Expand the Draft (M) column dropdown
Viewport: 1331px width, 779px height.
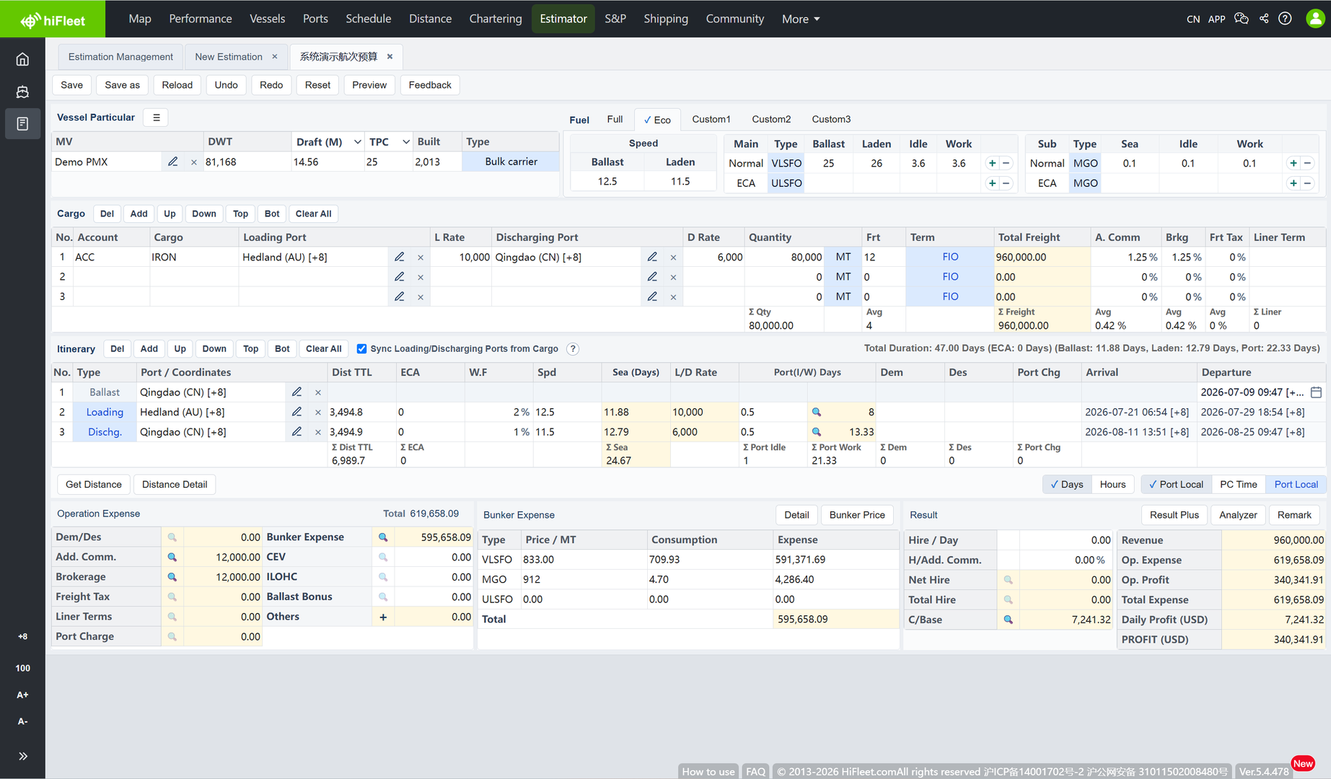[x=357, y=142]
